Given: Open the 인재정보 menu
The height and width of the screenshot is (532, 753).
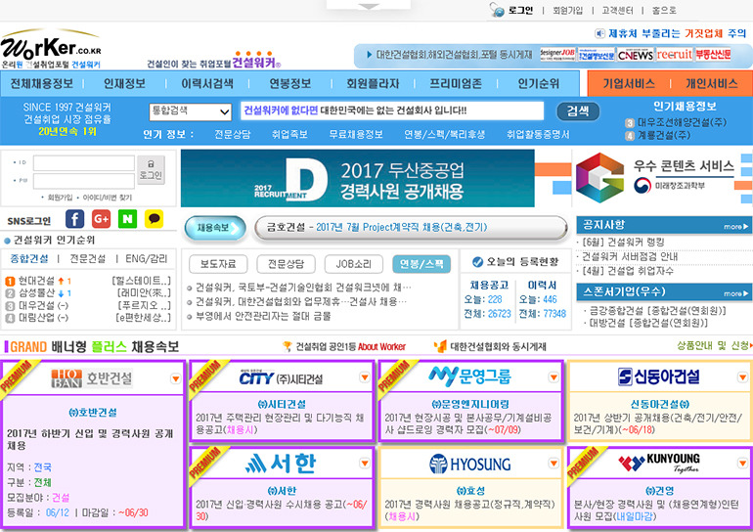Looking at the screenshot, I should (x=124, y=83).
